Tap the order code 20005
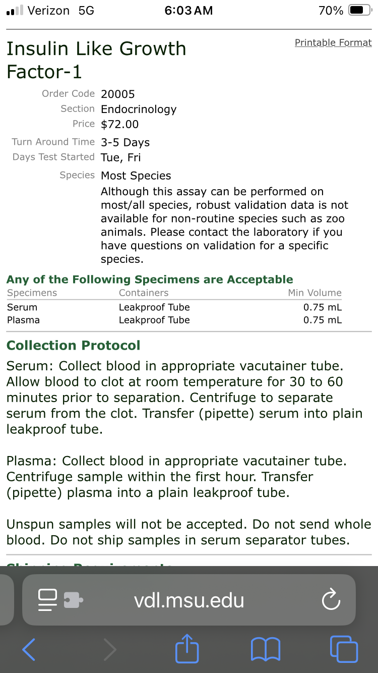This screenshot has height=673, width=378. 118,94
